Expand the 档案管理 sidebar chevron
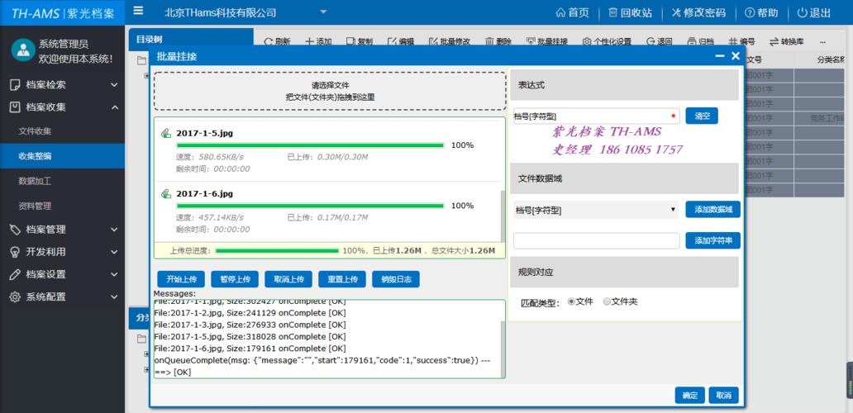Screen dimensions: 853x413 [x=114, y=230]
